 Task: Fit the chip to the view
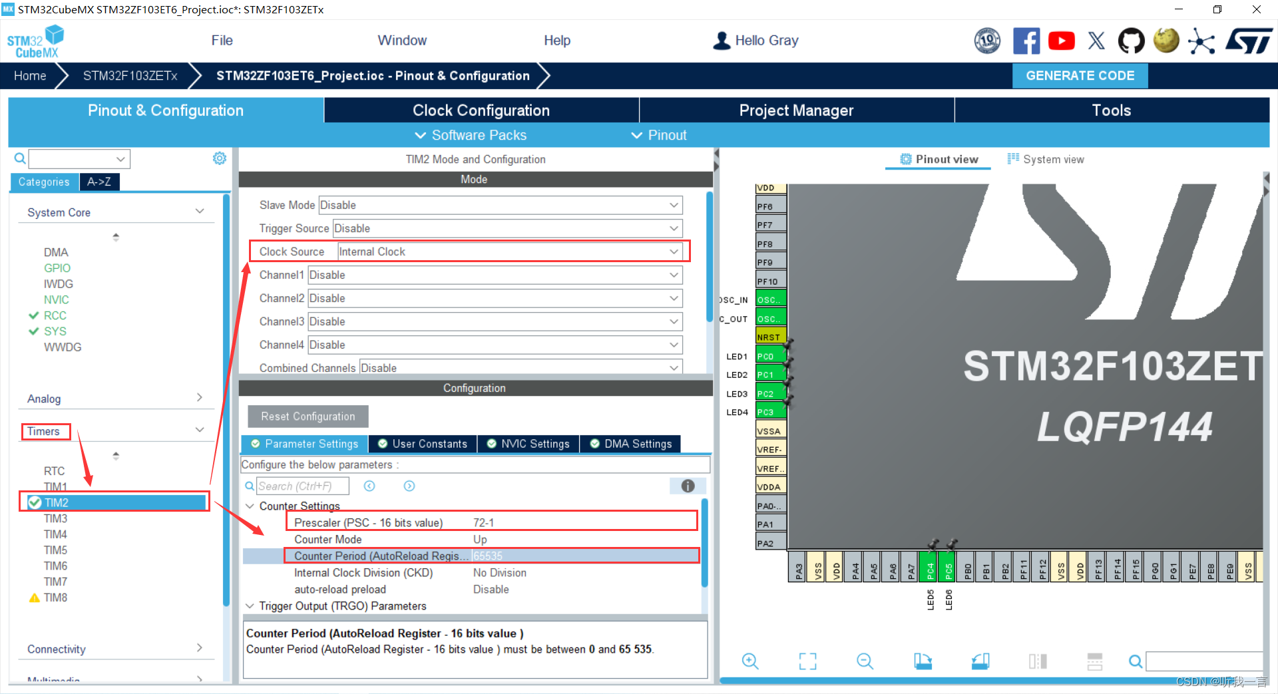pyautogui.click(x=807, y=661)
